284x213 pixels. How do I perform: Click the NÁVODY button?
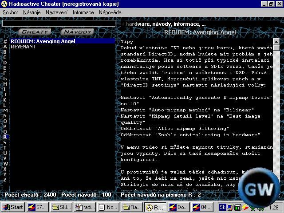[x=78, y=32]
